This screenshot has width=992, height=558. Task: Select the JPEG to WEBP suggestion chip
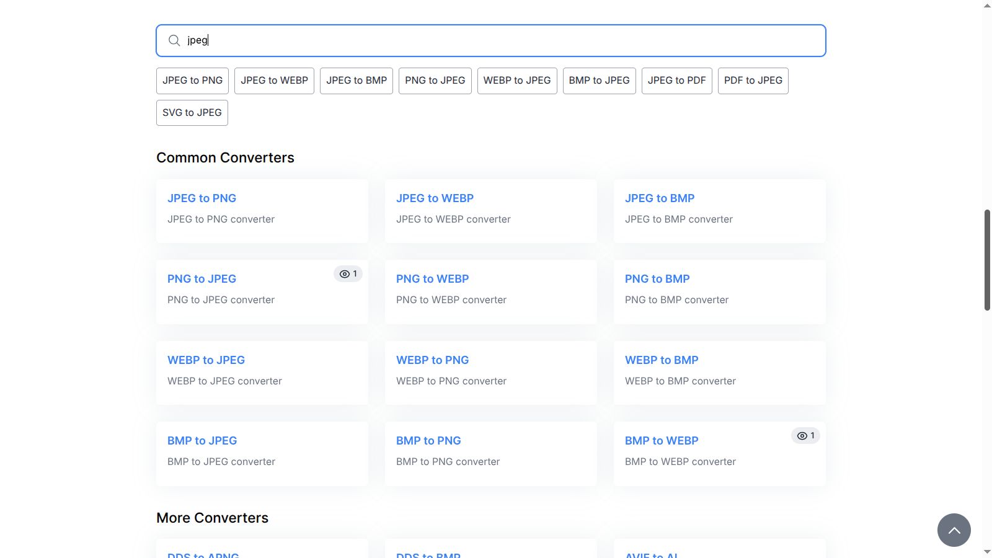[x=275, y=81]
